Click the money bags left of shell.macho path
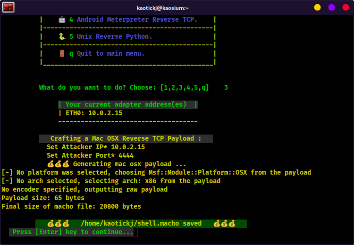Screen dimensions: 354x245 (x=58, y=224)
